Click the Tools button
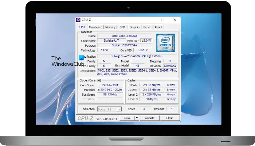This screenshot has height=146, width=255. [x=127, y=118]
